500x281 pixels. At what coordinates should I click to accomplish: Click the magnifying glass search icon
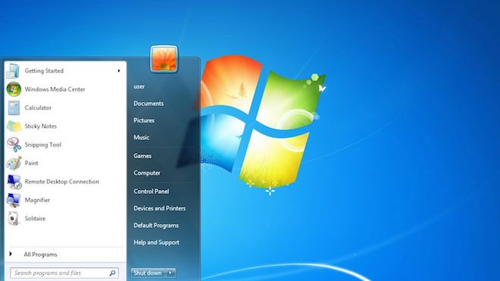point(112,273)
